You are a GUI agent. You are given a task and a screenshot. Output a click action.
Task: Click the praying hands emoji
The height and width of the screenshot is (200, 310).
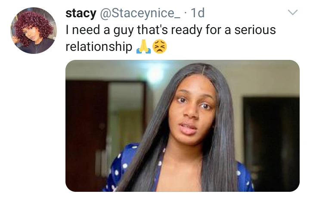tap(143, 47)
